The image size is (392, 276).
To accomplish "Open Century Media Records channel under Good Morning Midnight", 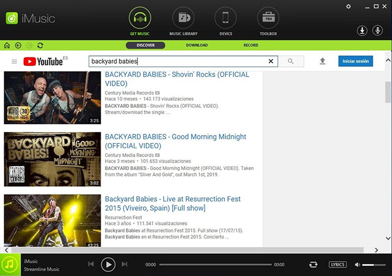I will [129, 155].
